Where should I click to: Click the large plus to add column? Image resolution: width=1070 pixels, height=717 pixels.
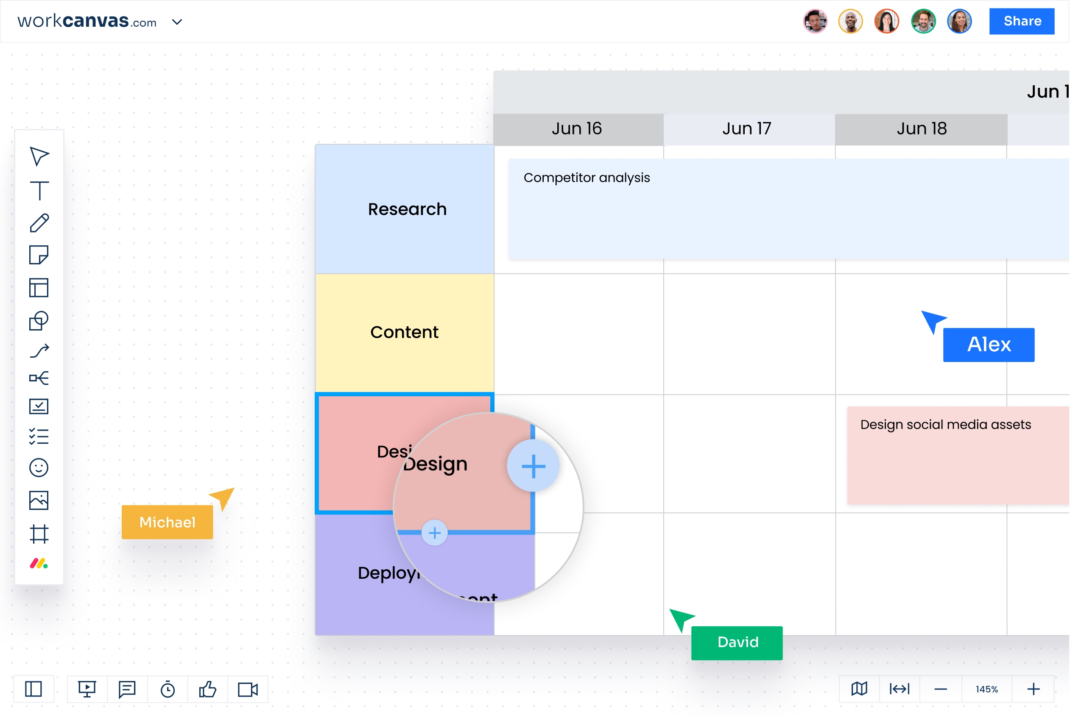[x=534, y=466]
